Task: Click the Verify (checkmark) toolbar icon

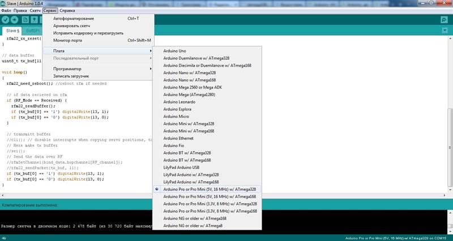Action: 6,20
